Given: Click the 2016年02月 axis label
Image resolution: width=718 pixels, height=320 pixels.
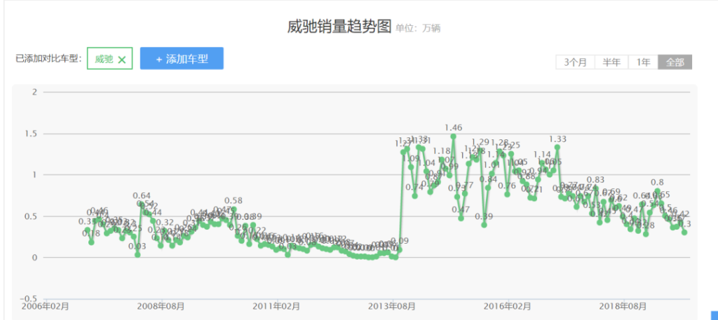Looking at the screenshot, I should coord(508,306).
